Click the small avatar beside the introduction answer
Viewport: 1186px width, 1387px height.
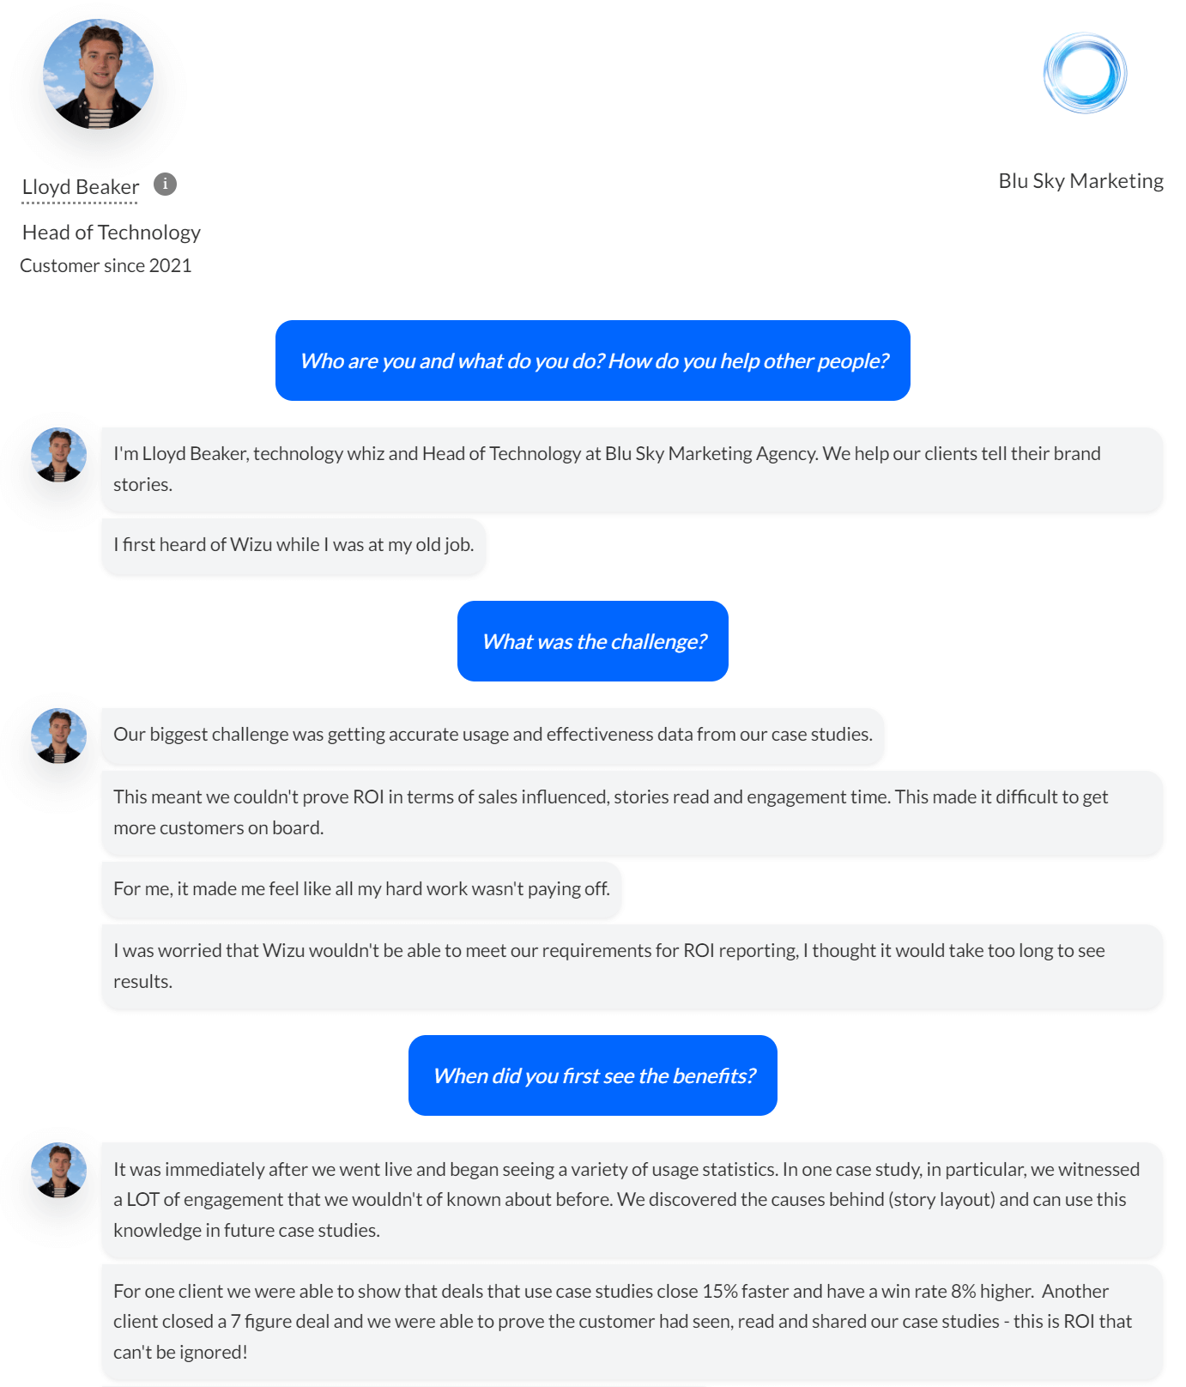59,455
